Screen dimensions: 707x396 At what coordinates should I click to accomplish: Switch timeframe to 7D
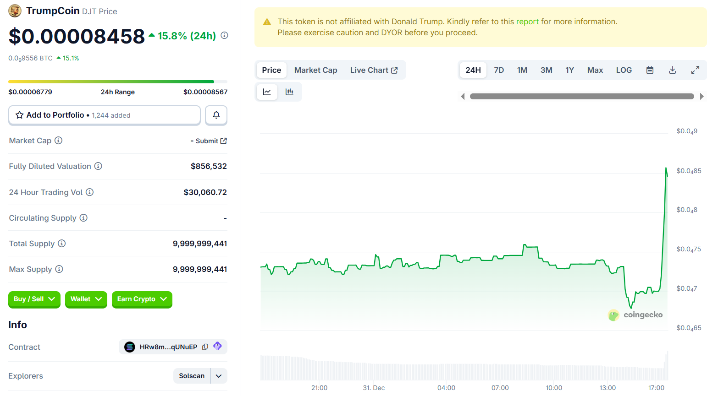tap(499, 70)
